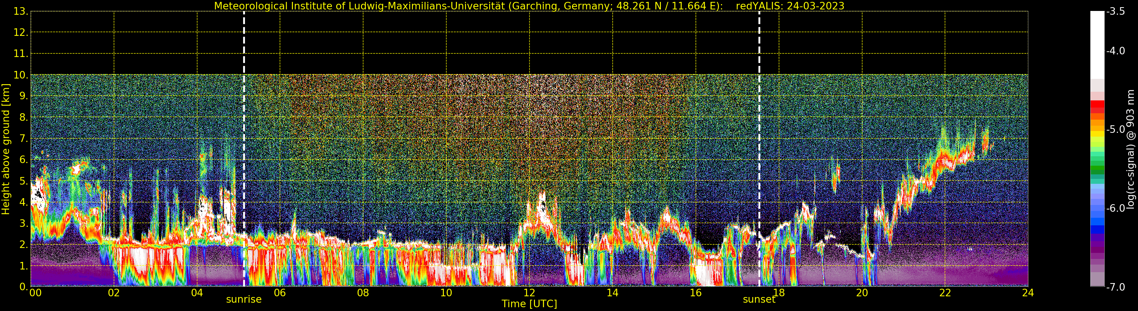Click the '6.' tick on the height axis
The width and height of the screenshot is (1138, 311).
pyautogui.click(x=24, y=160)
